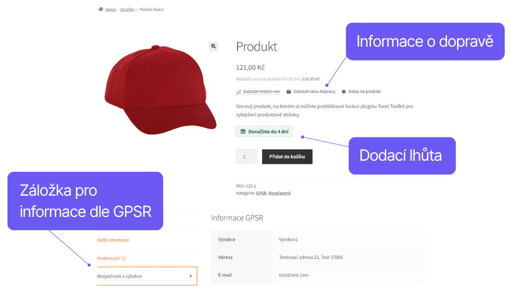Viewport: 519px width, 292px height.
Task: Click the red cap product image
Action: (x=161, y=90)
